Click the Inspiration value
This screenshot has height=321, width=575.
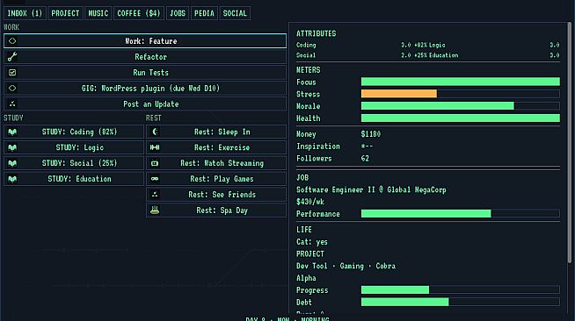(367, 146)
